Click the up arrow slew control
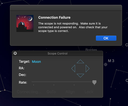The image size is (128, 106). pos(80,61)
